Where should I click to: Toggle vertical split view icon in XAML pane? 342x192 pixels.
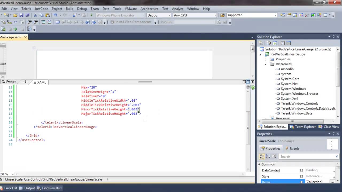[244, 82]
